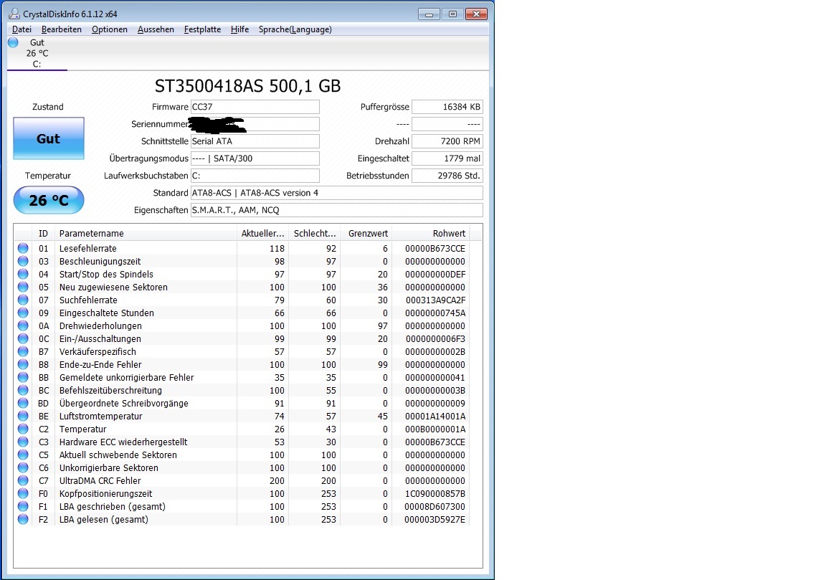
Task: Click status orb for Beschleunigungszeit row
Action: tap(23, 261)
